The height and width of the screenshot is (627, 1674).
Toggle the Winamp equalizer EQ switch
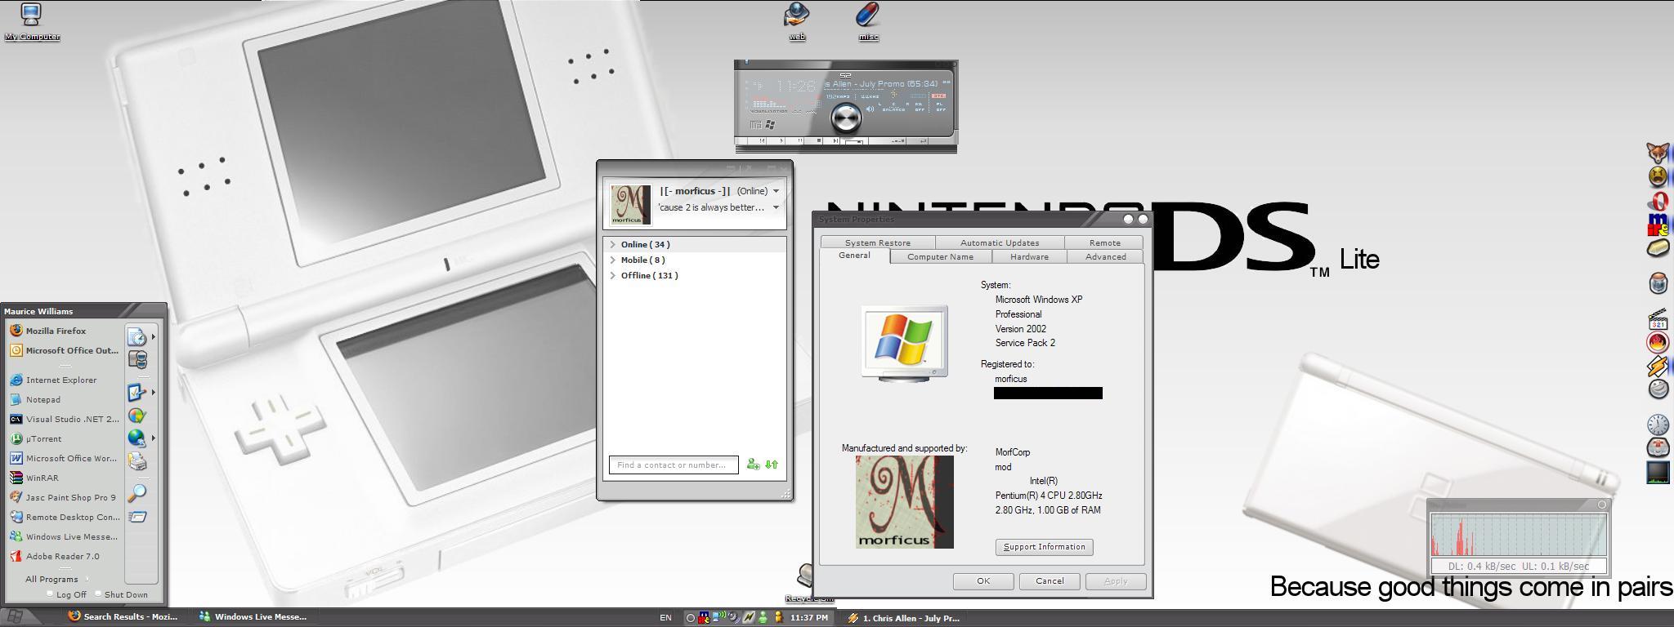[919, 107]
